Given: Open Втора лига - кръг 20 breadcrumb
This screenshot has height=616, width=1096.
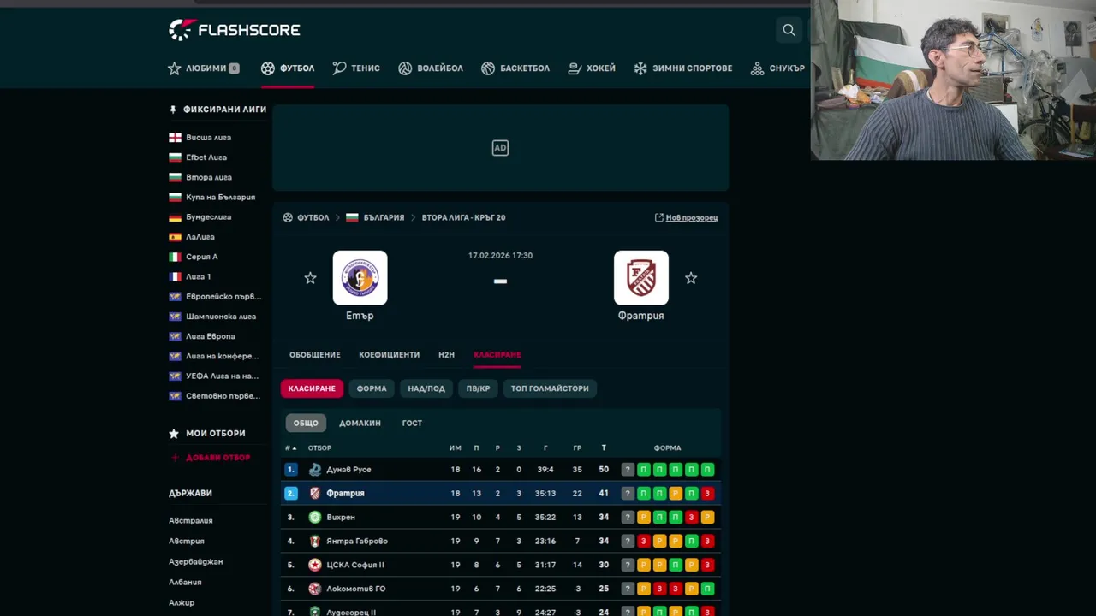Looking at the screenshot, I should coord(463,217).
